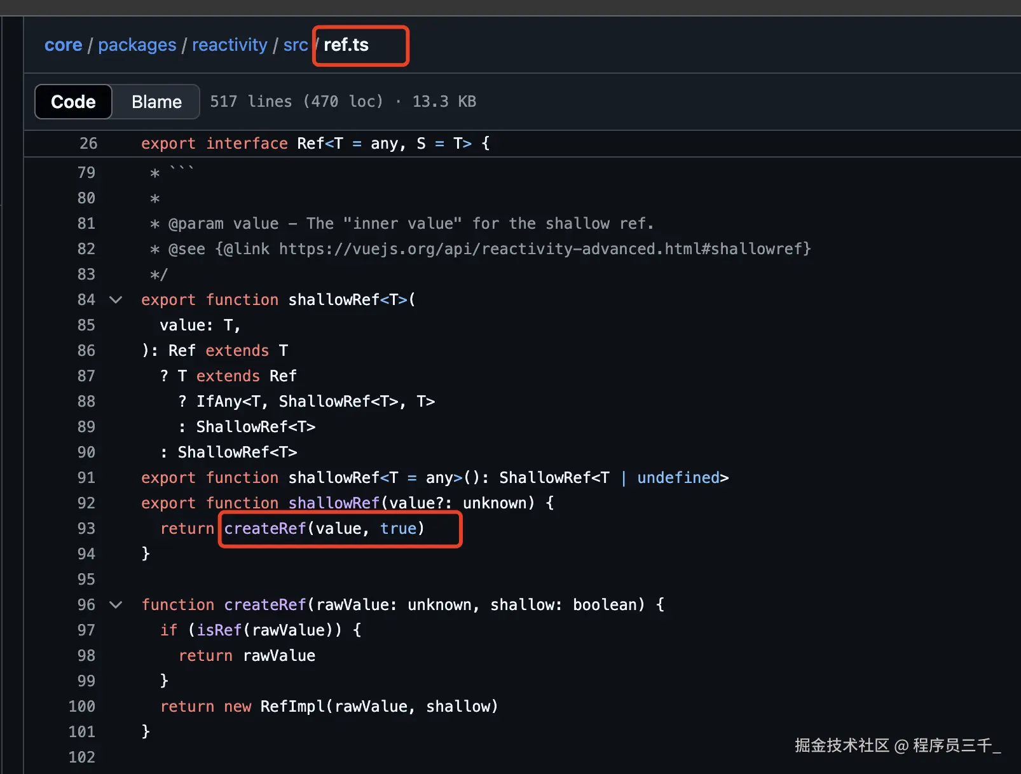
Task: Click the 'true' argument on line 93
Action: click(398, 529)
